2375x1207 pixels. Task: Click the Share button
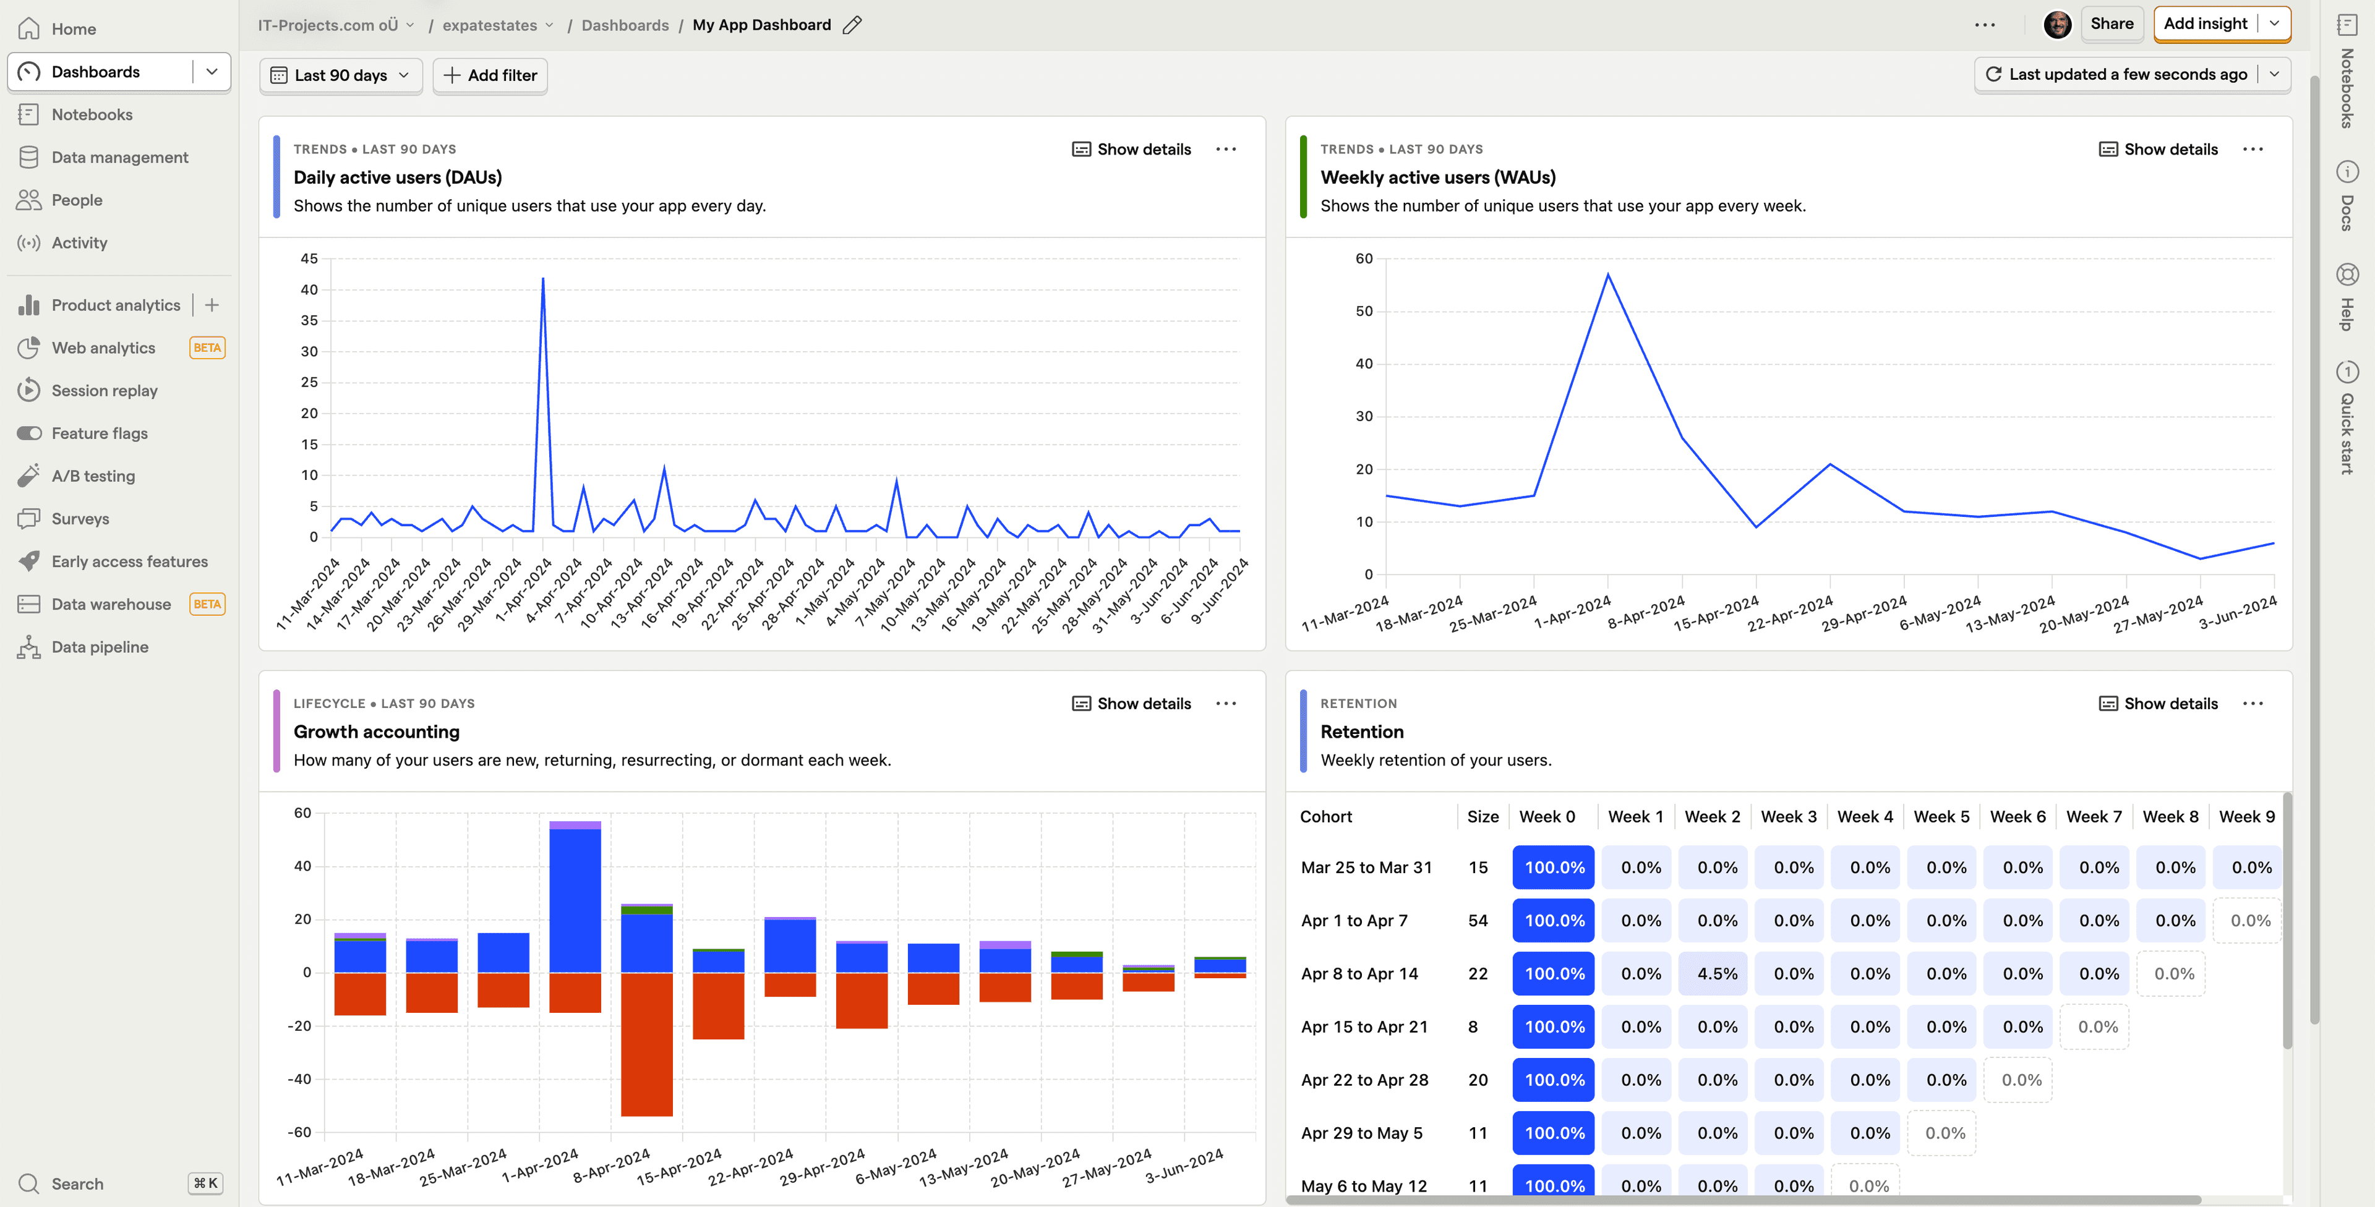2112,24
